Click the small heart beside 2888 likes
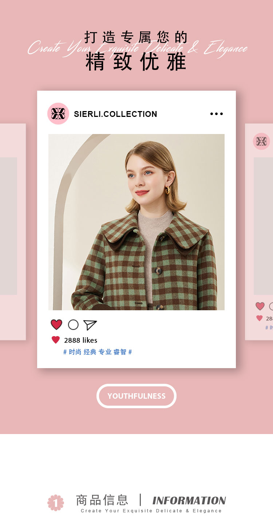Image resolution: width=273 pixels, height=532 pixels. [56, 340]
